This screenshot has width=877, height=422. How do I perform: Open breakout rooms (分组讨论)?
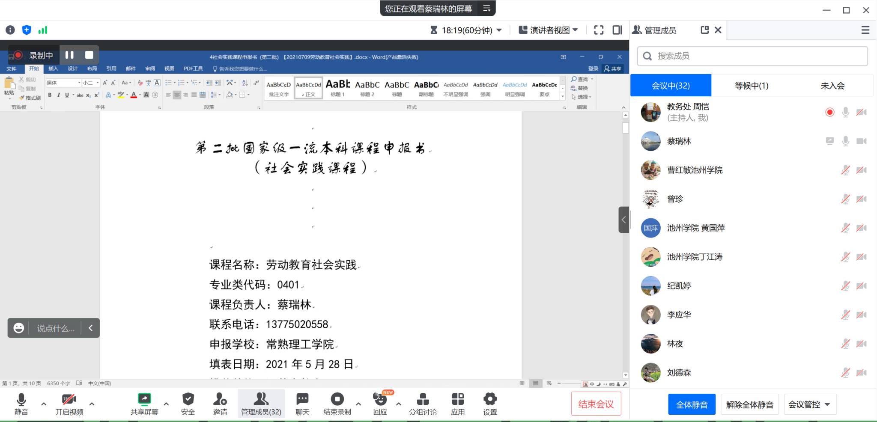pyautogui.click(x=423, y=404)
